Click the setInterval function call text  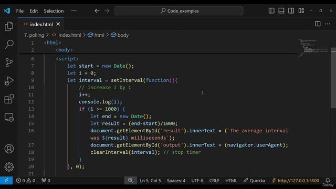pyautogui.click(x=127, y=80)
